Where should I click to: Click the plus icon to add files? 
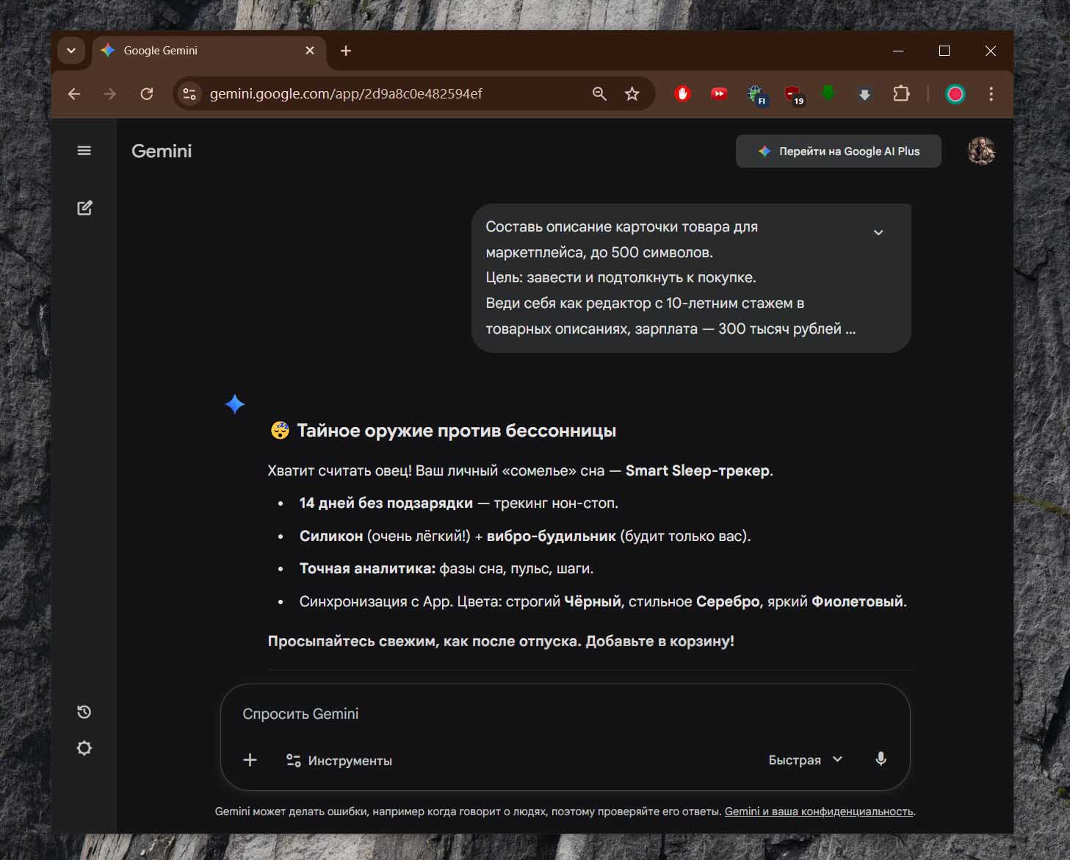pos(250,760)
